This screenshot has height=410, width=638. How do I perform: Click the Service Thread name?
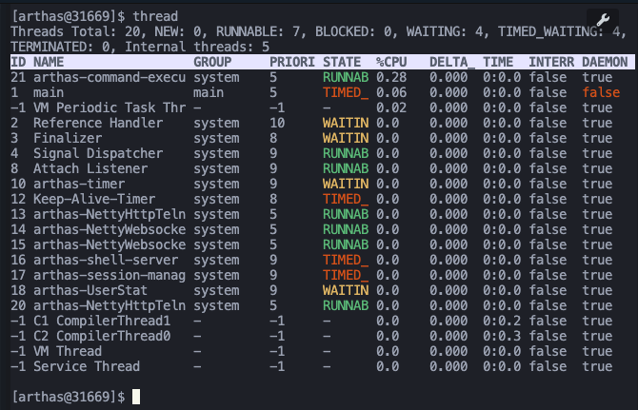[86, 366]
